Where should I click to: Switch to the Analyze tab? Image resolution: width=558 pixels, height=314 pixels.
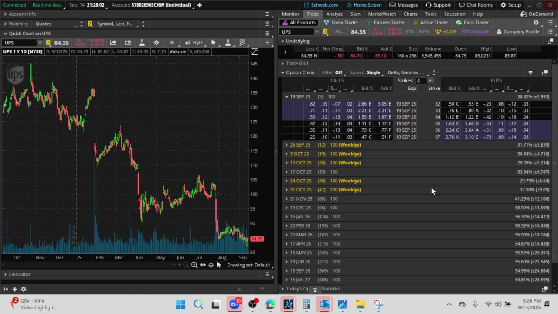tap(334, 14)
